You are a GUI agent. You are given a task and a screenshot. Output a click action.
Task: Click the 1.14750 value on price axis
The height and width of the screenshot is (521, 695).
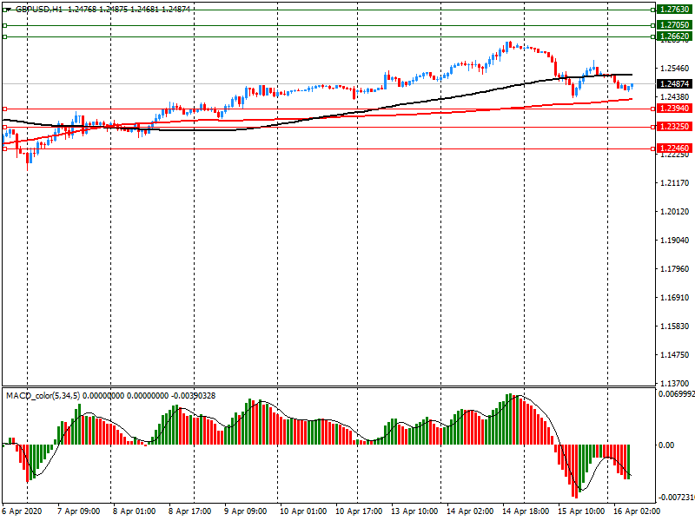pyautogui.click(x=675, y=355)
